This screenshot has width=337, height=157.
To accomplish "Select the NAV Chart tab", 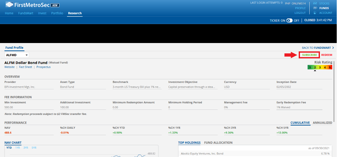I will point(13,143).
